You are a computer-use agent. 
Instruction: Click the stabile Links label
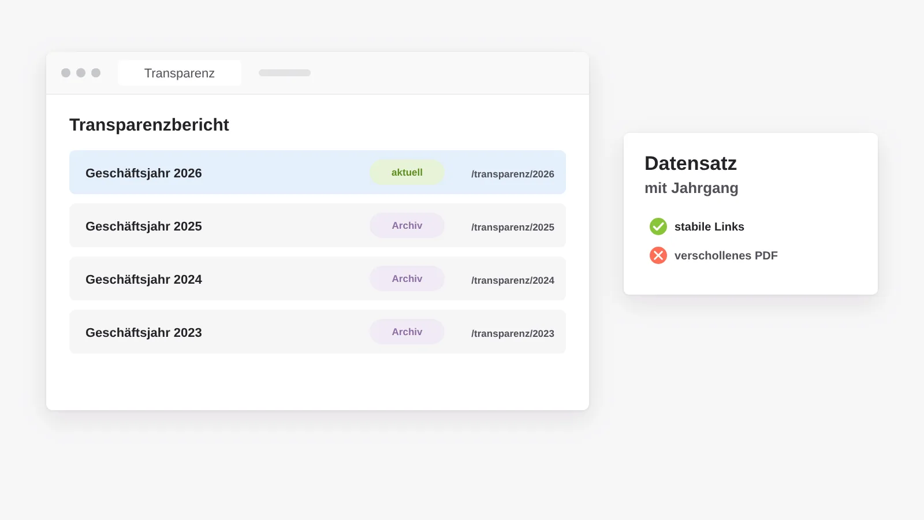click(709, 226)
